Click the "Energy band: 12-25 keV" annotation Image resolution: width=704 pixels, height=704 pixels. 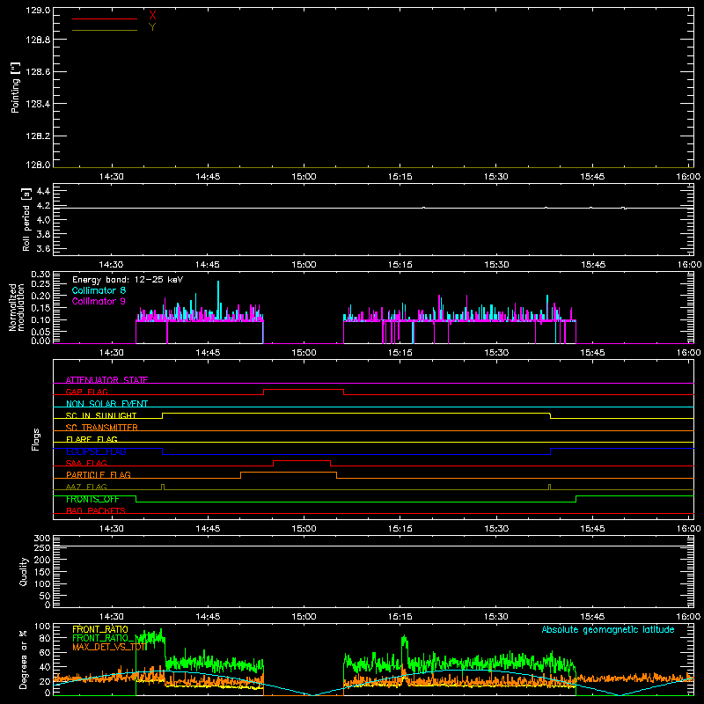128,280
